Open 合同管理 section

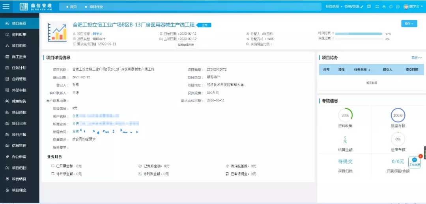[x=20, y=79]
